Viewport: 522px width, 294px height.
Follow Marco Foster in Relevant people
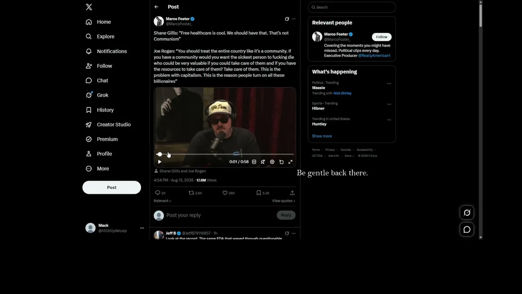point(382,37)
